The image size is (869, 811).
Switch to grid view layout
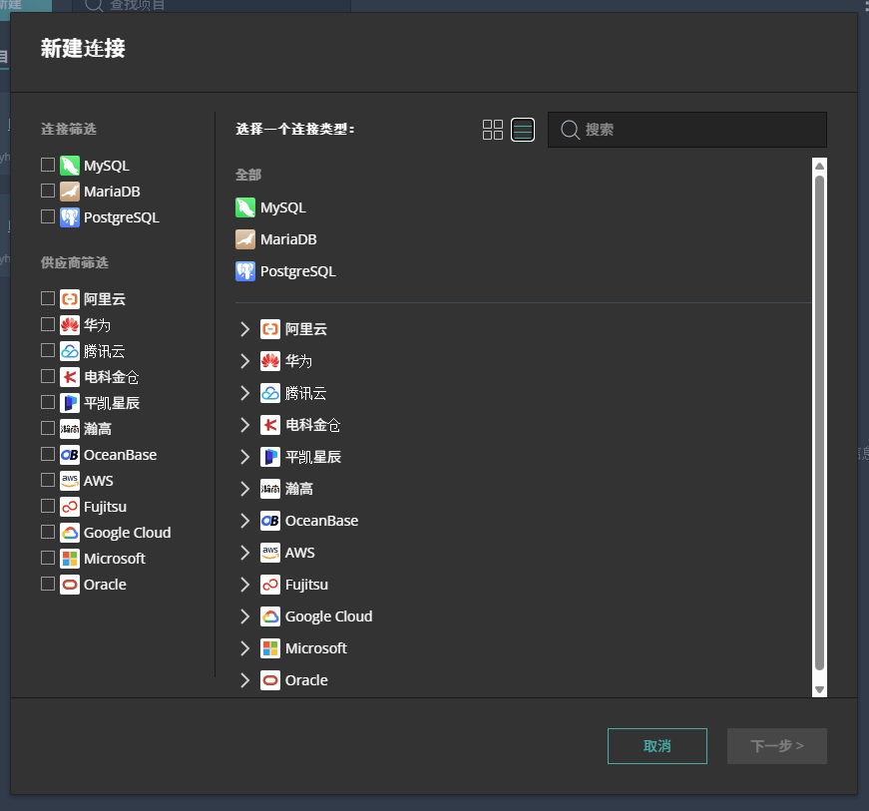pos(492,129)
